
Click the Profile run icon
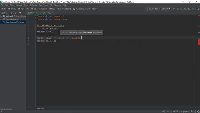tap(185, 9)
